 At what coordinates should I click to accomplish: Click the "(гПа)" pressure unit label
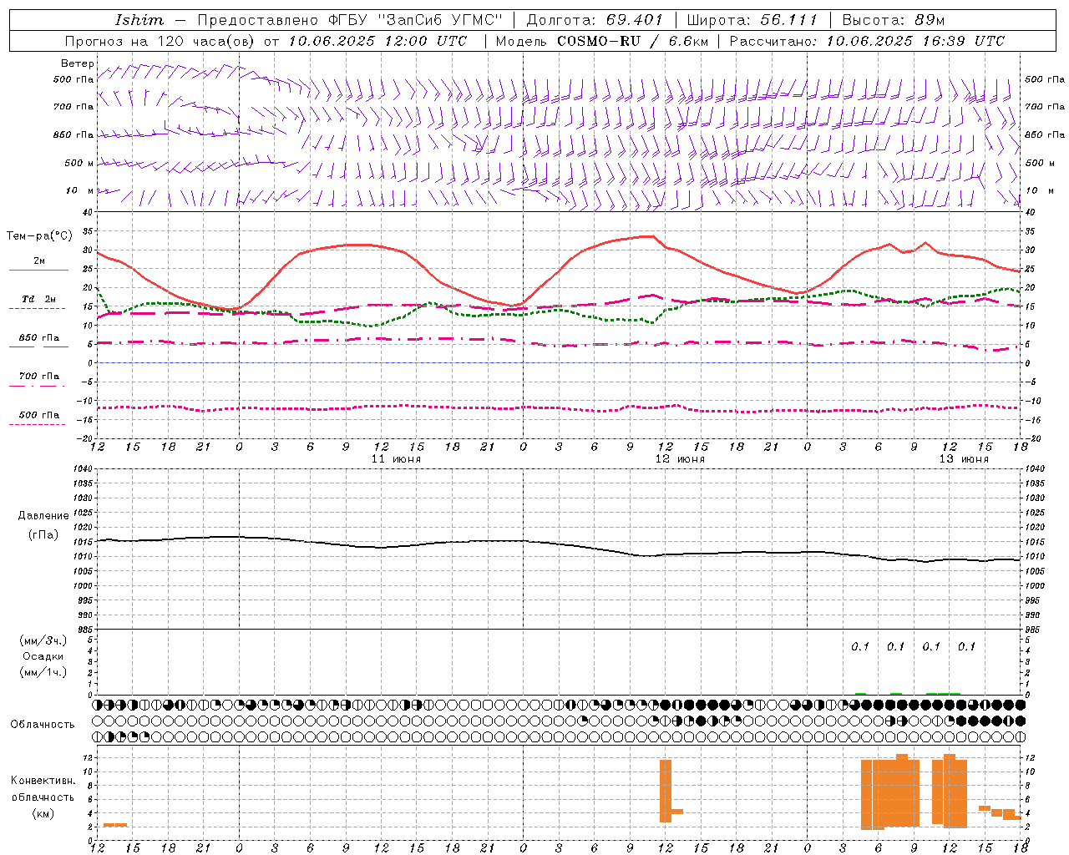[43, 534]
